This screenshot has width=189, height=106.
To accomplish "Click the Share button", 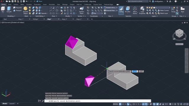I will point(39,1).
